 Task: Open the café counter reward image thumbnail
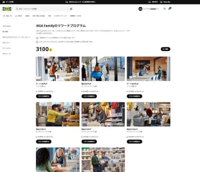(57, 69)
